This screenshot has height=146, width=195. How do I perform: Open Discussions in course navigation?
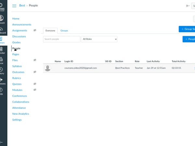(x=19, y=36)
